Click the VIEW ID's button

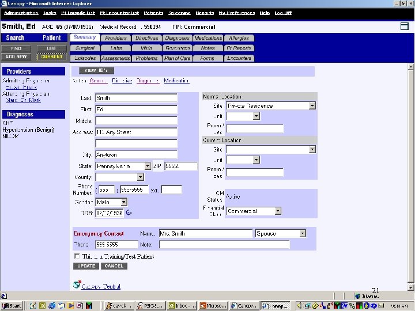[96, 70]
